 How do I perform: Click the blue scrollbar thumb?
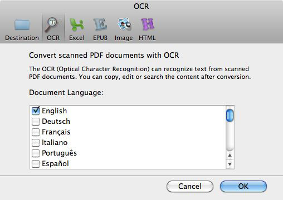tap(230, 116)
